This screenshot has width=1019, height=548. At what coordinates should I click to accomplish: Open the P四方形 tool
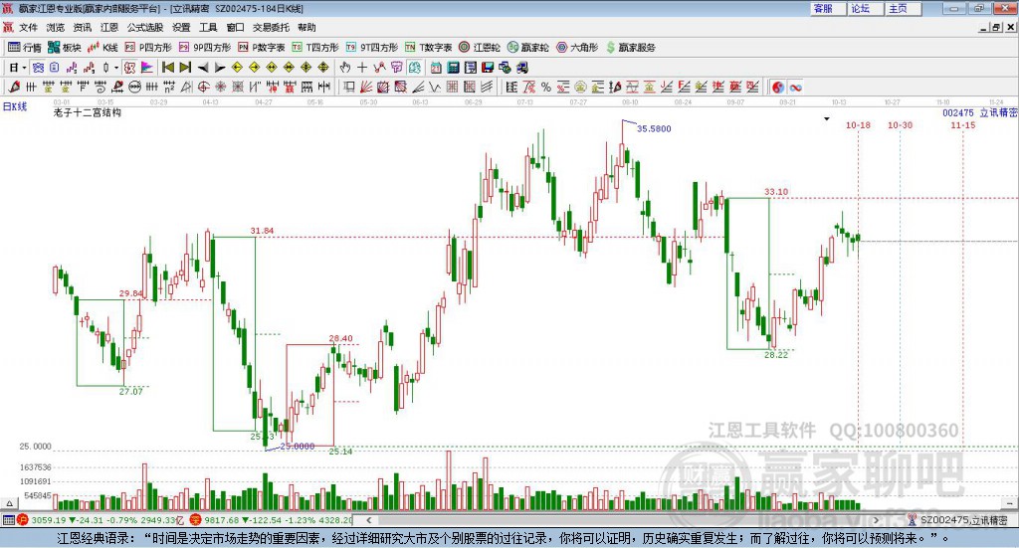pyautogui.click(x=147, y=48)
